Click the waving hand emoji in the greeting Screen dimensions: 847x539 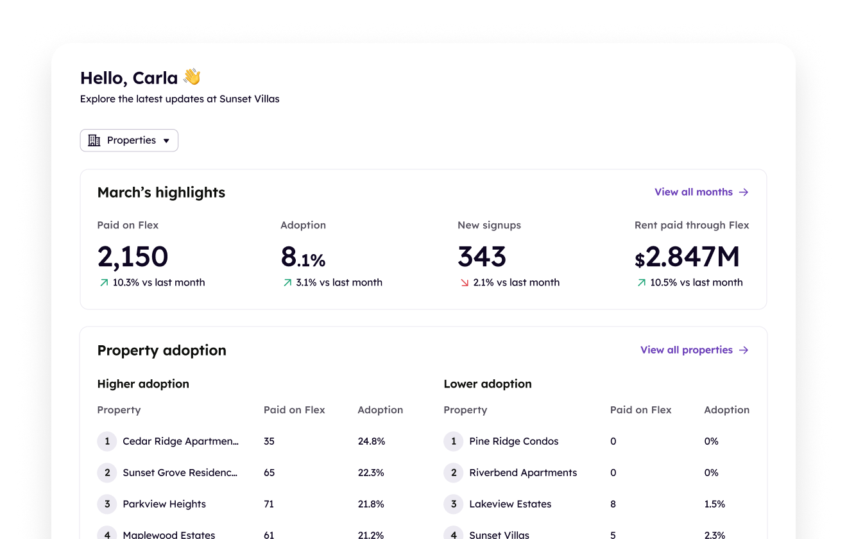click(x=193, y=77)
